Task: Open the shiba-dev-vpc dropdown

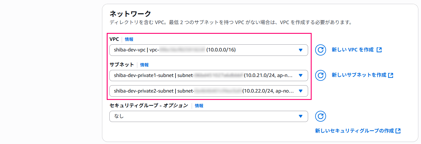Action: click(203, 50)
